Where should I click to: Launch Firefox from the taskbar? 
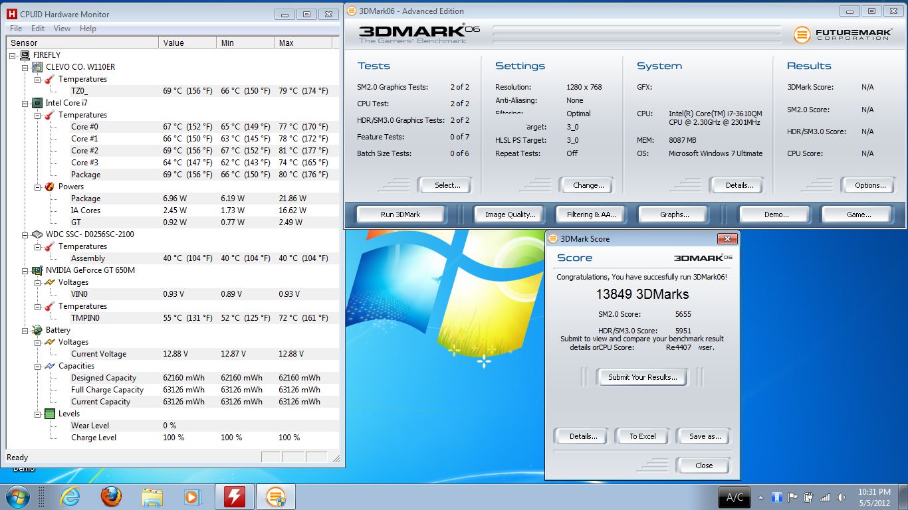[x=111, y=497]
